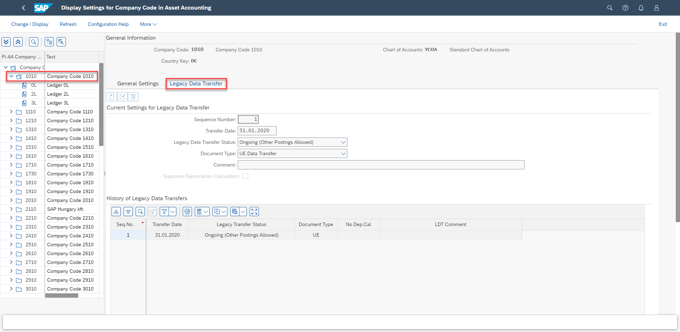This screenshot has height=332, width=680.
Task: Go back using the header arrow
Action: tap(23, 7)
